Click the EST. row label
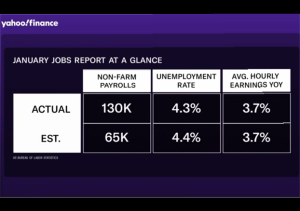 click(51, 138)
